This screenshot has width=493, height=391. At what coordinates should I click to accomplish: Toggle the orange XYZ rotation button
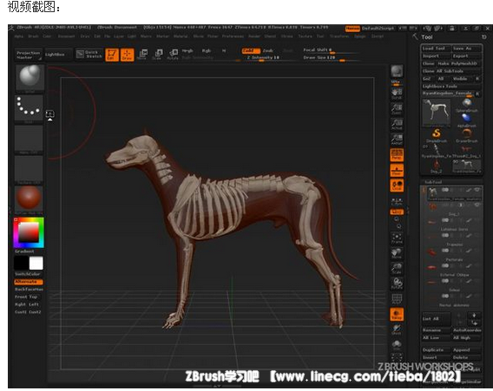click(x=397, y=212)
